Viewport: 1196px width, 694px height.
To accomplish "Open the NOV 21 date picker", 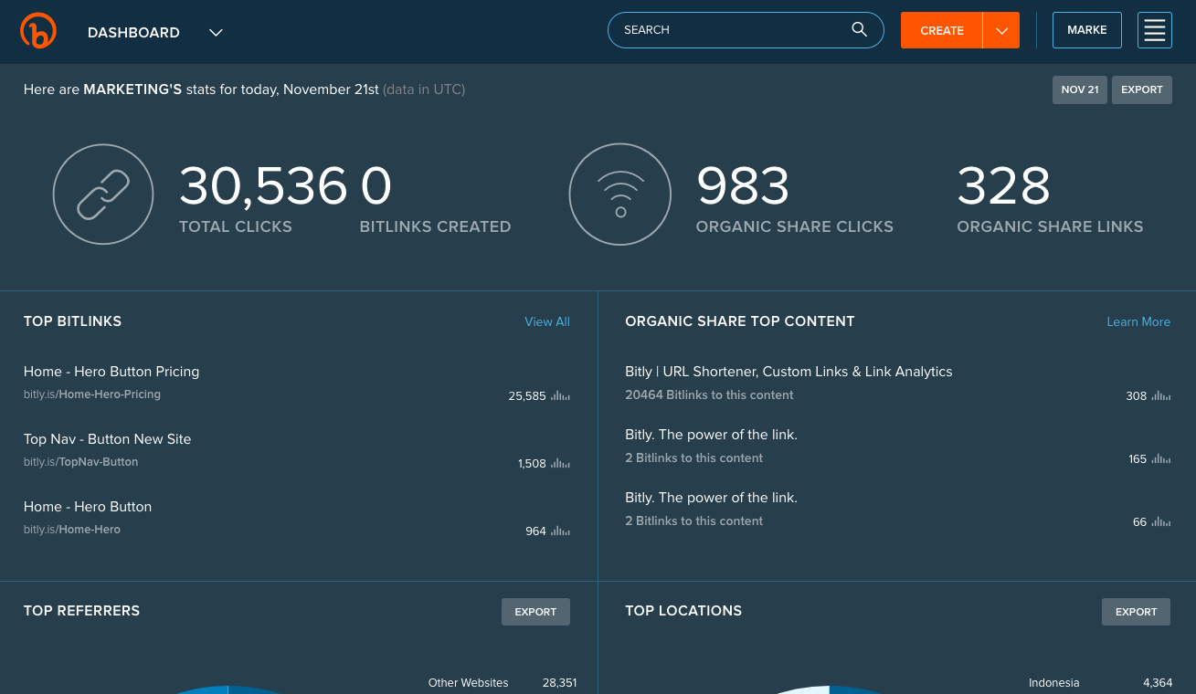I will [1080, 89].
